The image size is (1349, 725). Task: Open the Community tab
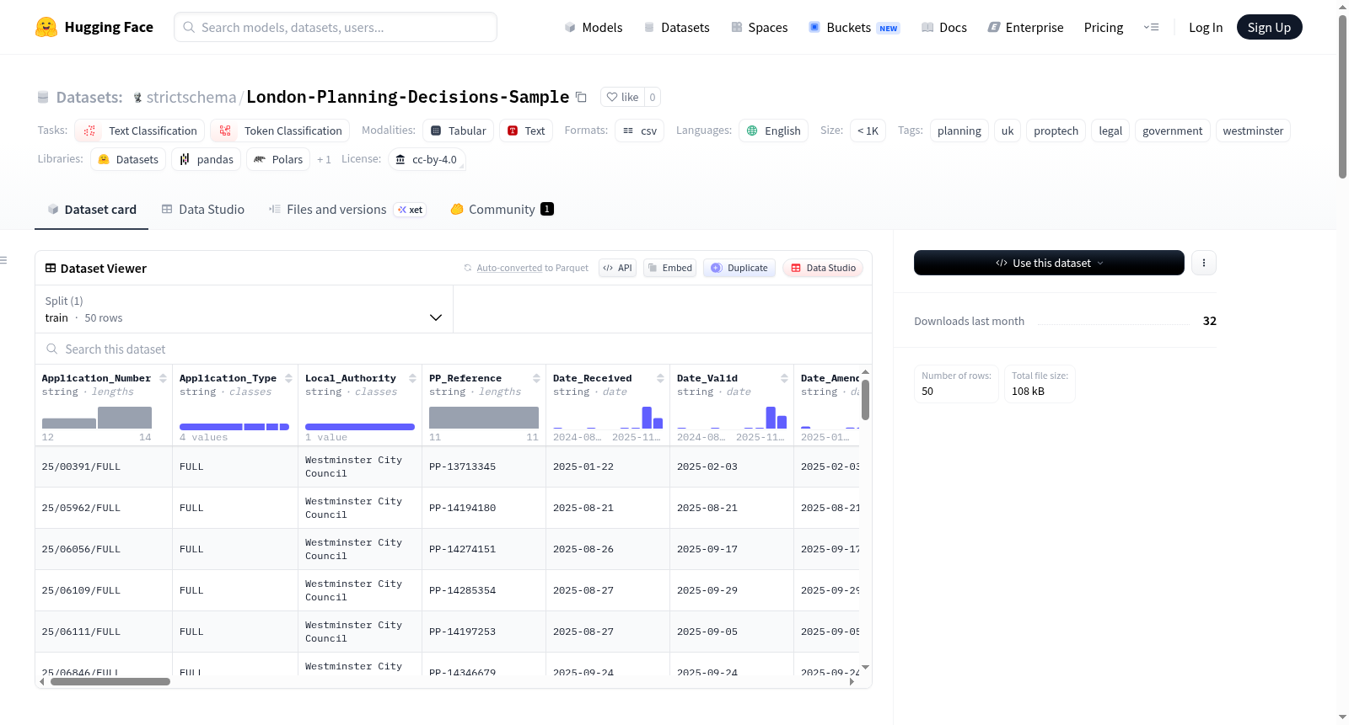coord(502,209)
